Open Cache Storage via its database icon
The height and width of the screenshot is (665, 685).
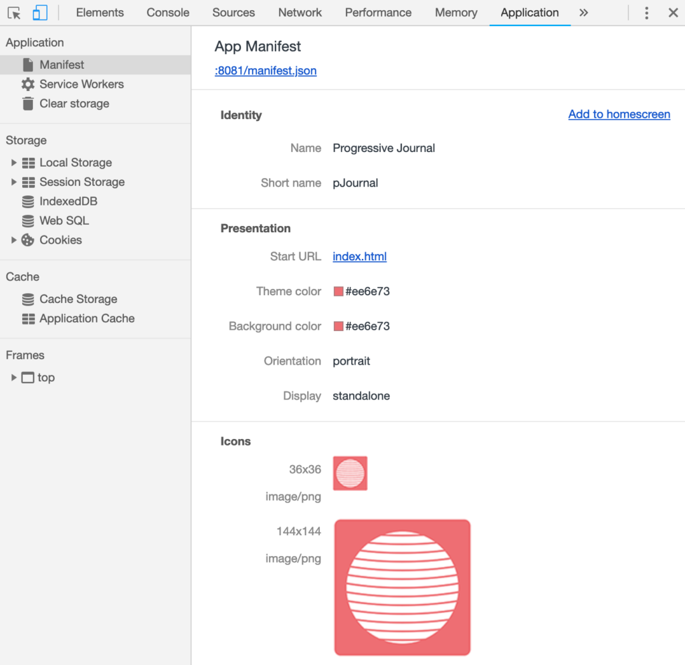coord(27,299)
